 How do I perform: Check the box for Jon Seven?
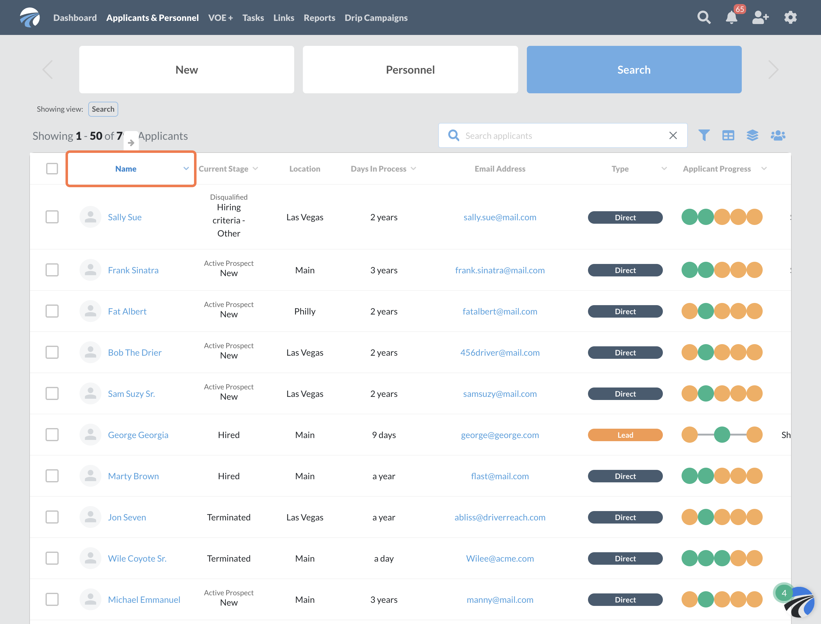click(x=52, y=517)
